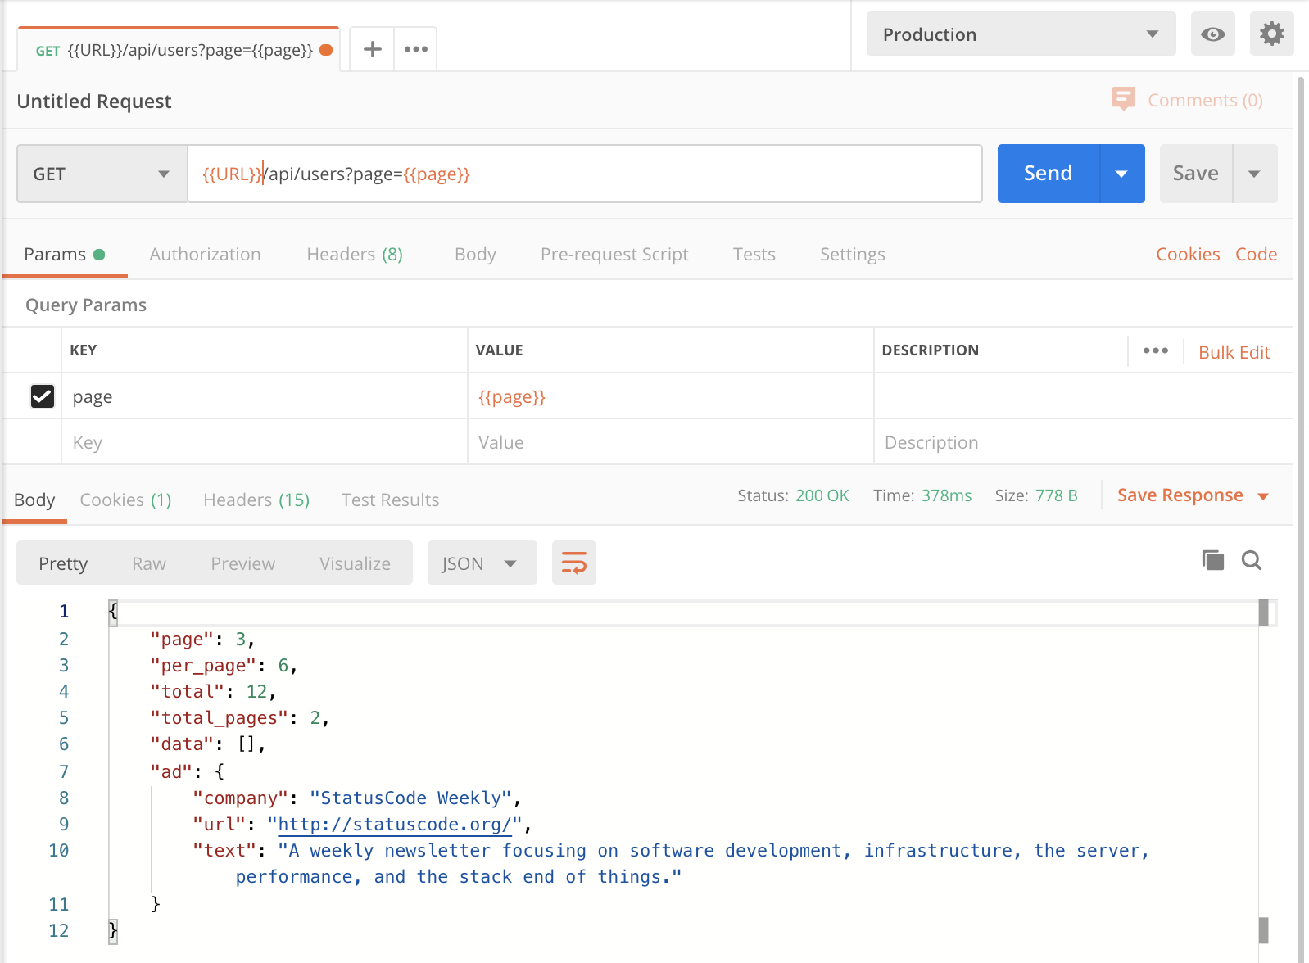Click unsaved changes orange dot on request tab
The width and height of the screenshot is (1309, 963).
point(326,50)
